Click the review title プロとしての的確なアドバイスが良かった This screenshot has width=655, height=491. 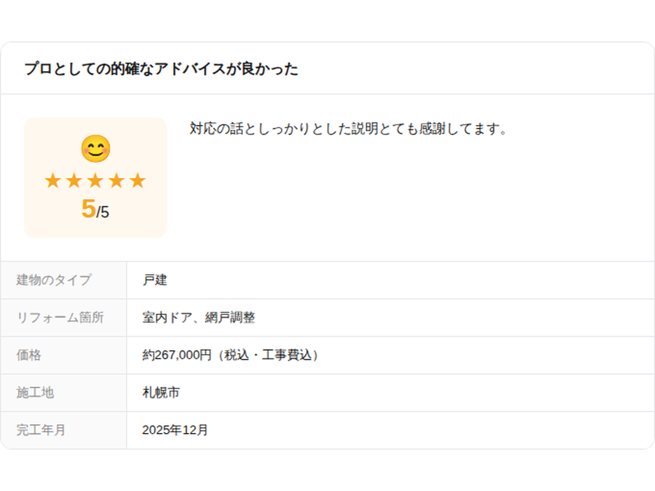pos(161,69)
